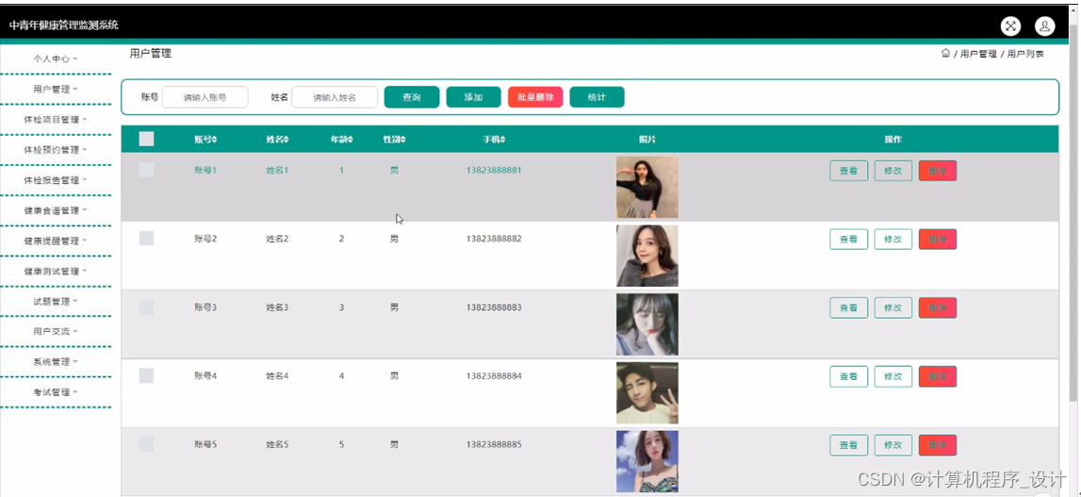Focus the 请输入姓名 input field
The height and width of the screenshot is (497, 1081).
point(335,97)
